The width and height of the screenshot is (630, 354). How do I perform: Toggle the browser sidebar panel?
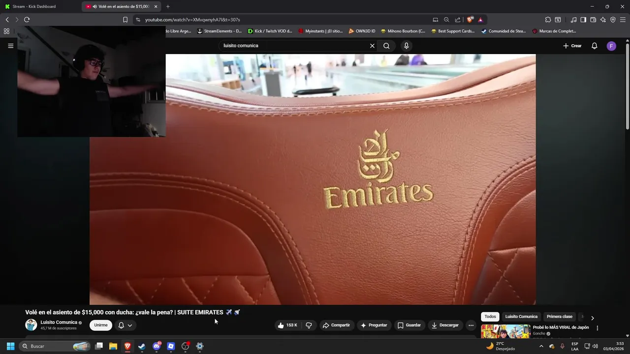(583, 20)
